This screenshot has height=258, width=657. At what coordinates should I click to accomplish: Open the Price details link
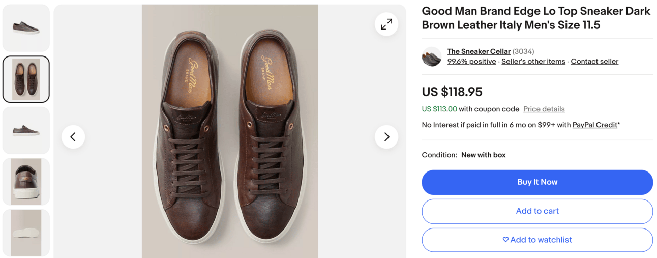click(544, 109)
